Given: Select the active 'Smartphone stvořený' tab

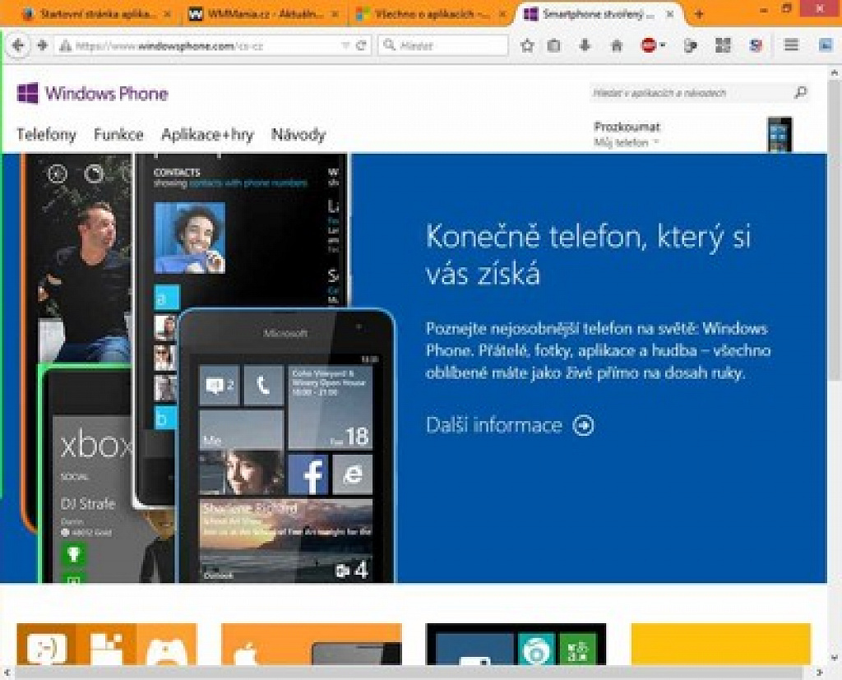Looking at the screenshot, I should [599, 15].
